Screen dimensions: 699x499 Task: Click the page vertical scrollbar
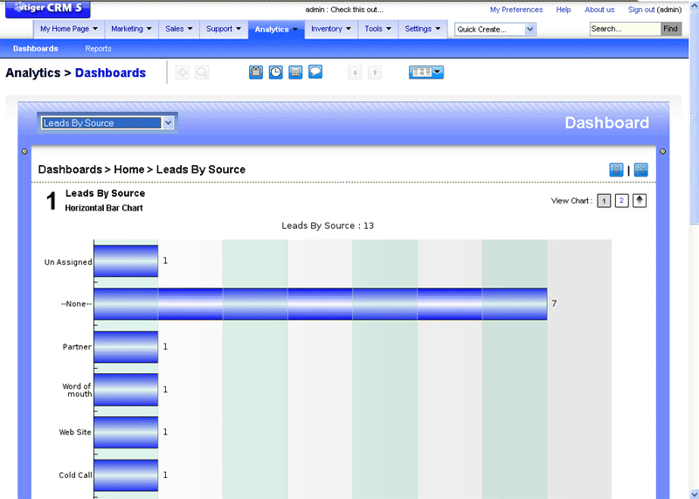click(694, 116)
